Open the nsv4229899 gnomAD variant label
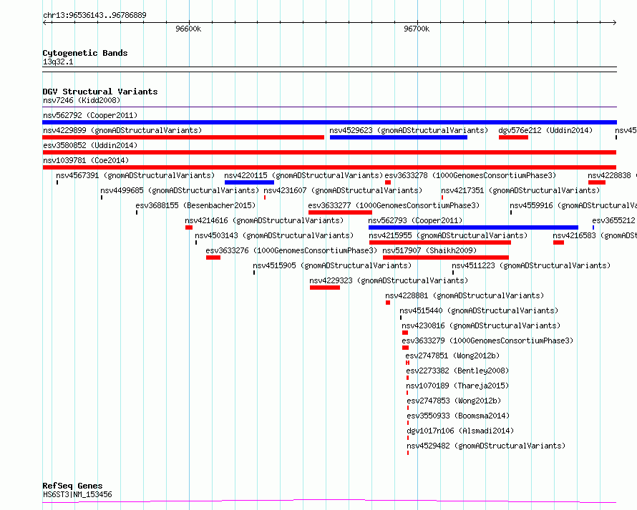Screen dimensions: 637x510 tap(122, 130)
